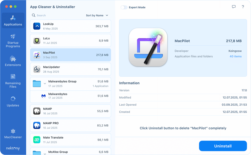This screenshot has height=155, width=251.
Task: Click the nektony logo
Action: pos(13,148)
